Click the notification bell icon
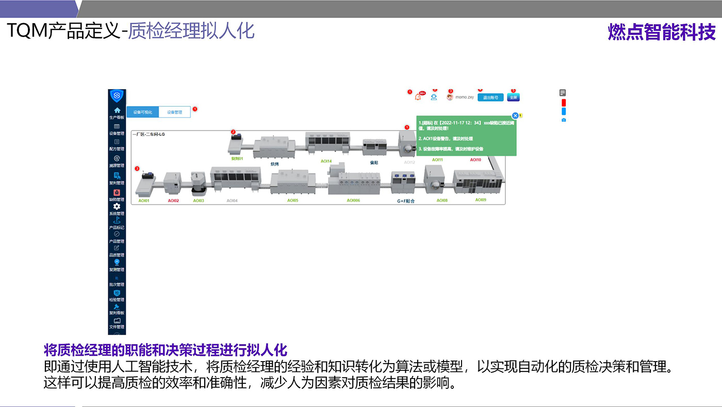 pos(418,97)
